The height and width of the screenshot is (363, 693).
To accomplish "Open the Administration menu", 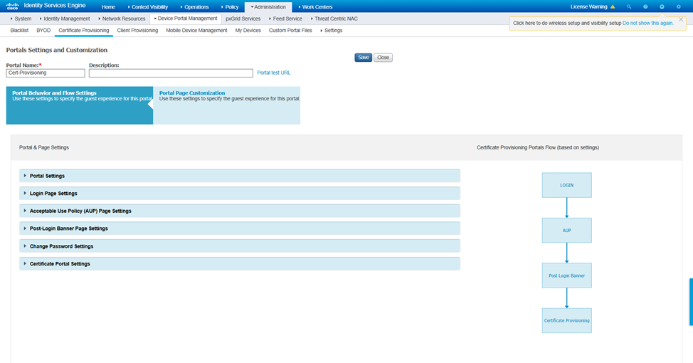I will tap(268, 7).
